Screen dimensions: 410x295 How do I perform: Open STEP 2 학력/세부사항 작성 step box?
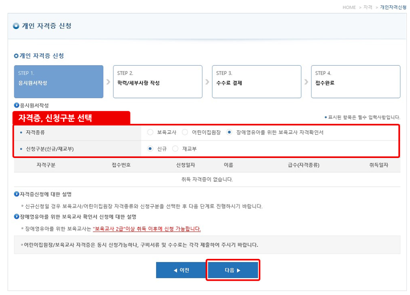[158, 82]
